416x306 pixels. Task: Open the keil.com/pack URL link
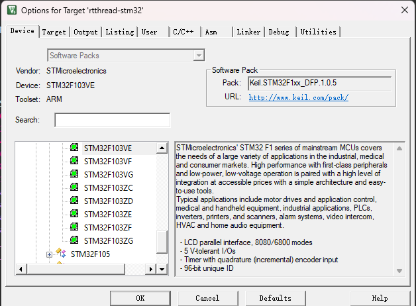299,97
